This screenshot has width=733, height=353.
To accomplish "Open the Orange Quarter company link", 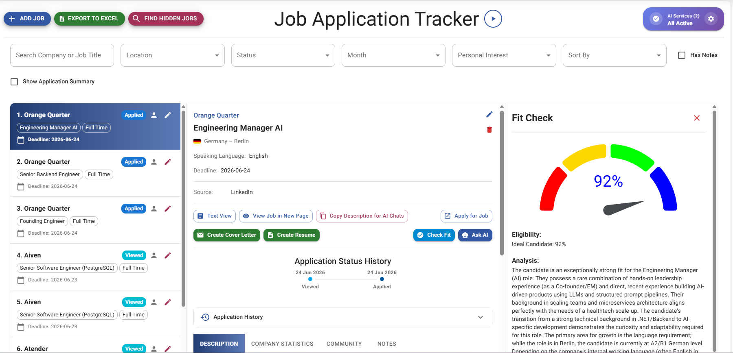I will [216, 115].
